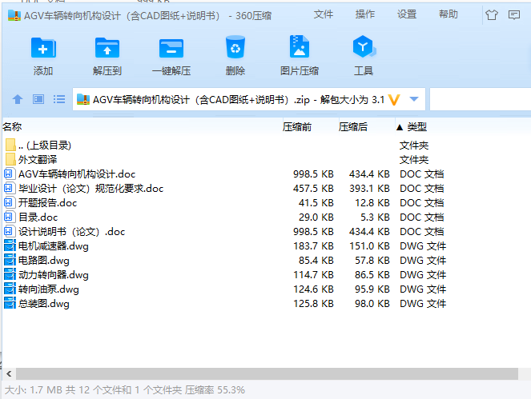
Task: Sort by 压缩后 column header
Action: click(353, 127)
